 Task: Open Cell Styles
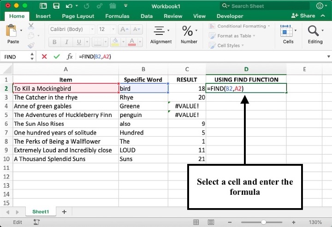[x=226, y=46]
